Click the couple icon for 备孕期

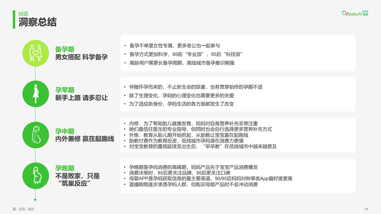35,53
